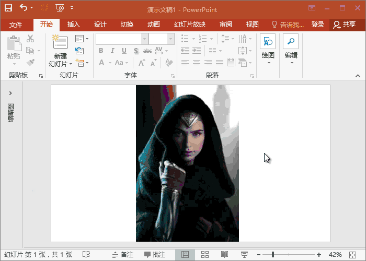Click the Text Direction icon
Image resolution: width=366 pixels, height=261 pixels.
click(242, 39)
